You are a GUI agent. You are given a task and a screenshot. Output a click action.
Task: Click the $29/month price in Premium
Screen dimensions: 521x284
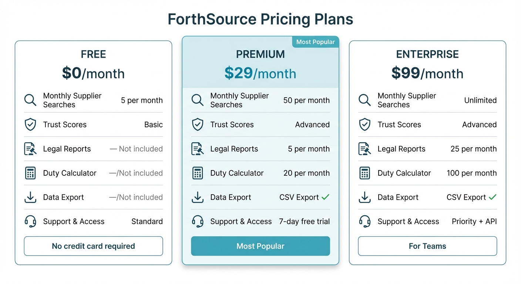[x=260, y=73]
